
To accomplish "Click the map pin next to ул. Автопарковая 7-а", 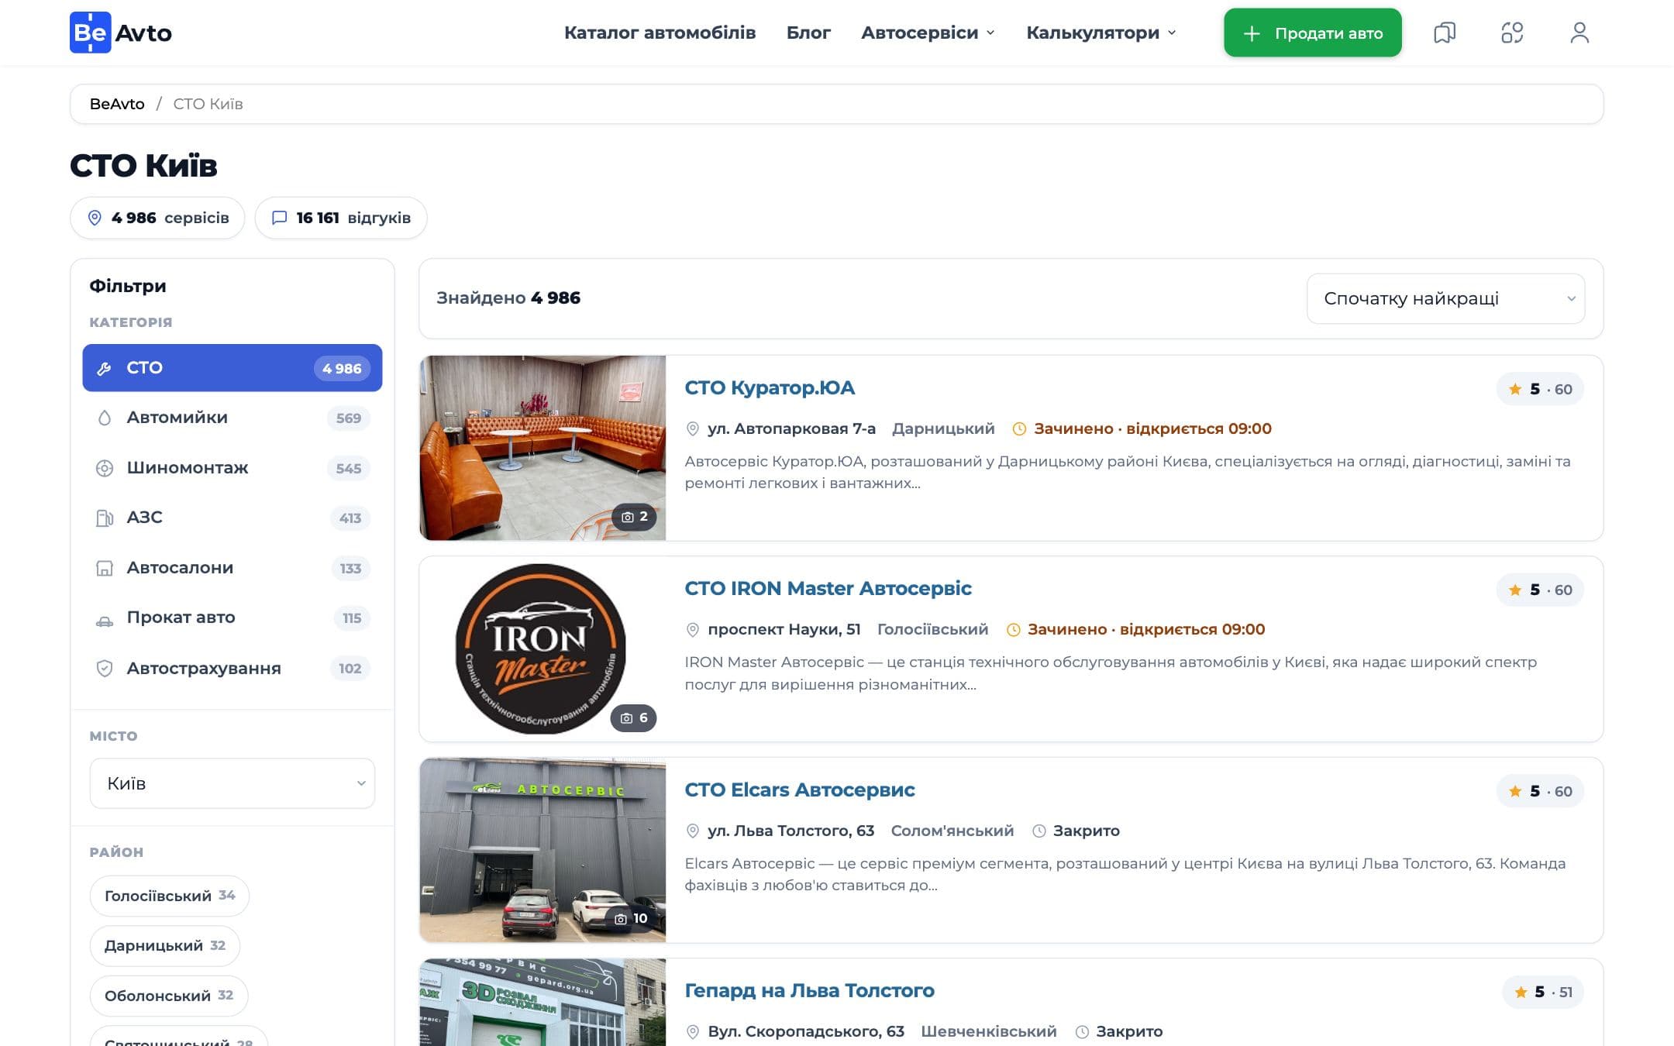I will 693,428.
